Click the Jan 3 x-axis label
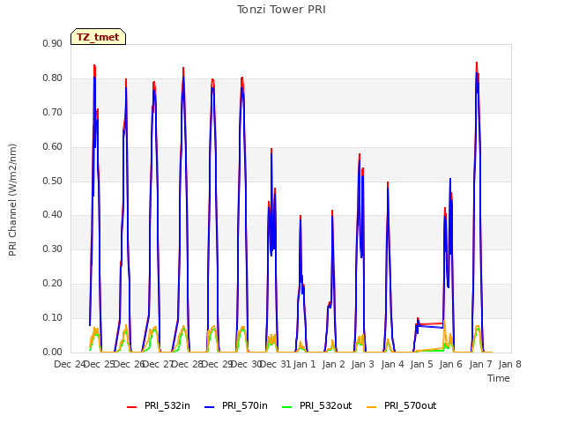Image resolution: width=564 pixels, height=423 pixels. tap(363, 364)
